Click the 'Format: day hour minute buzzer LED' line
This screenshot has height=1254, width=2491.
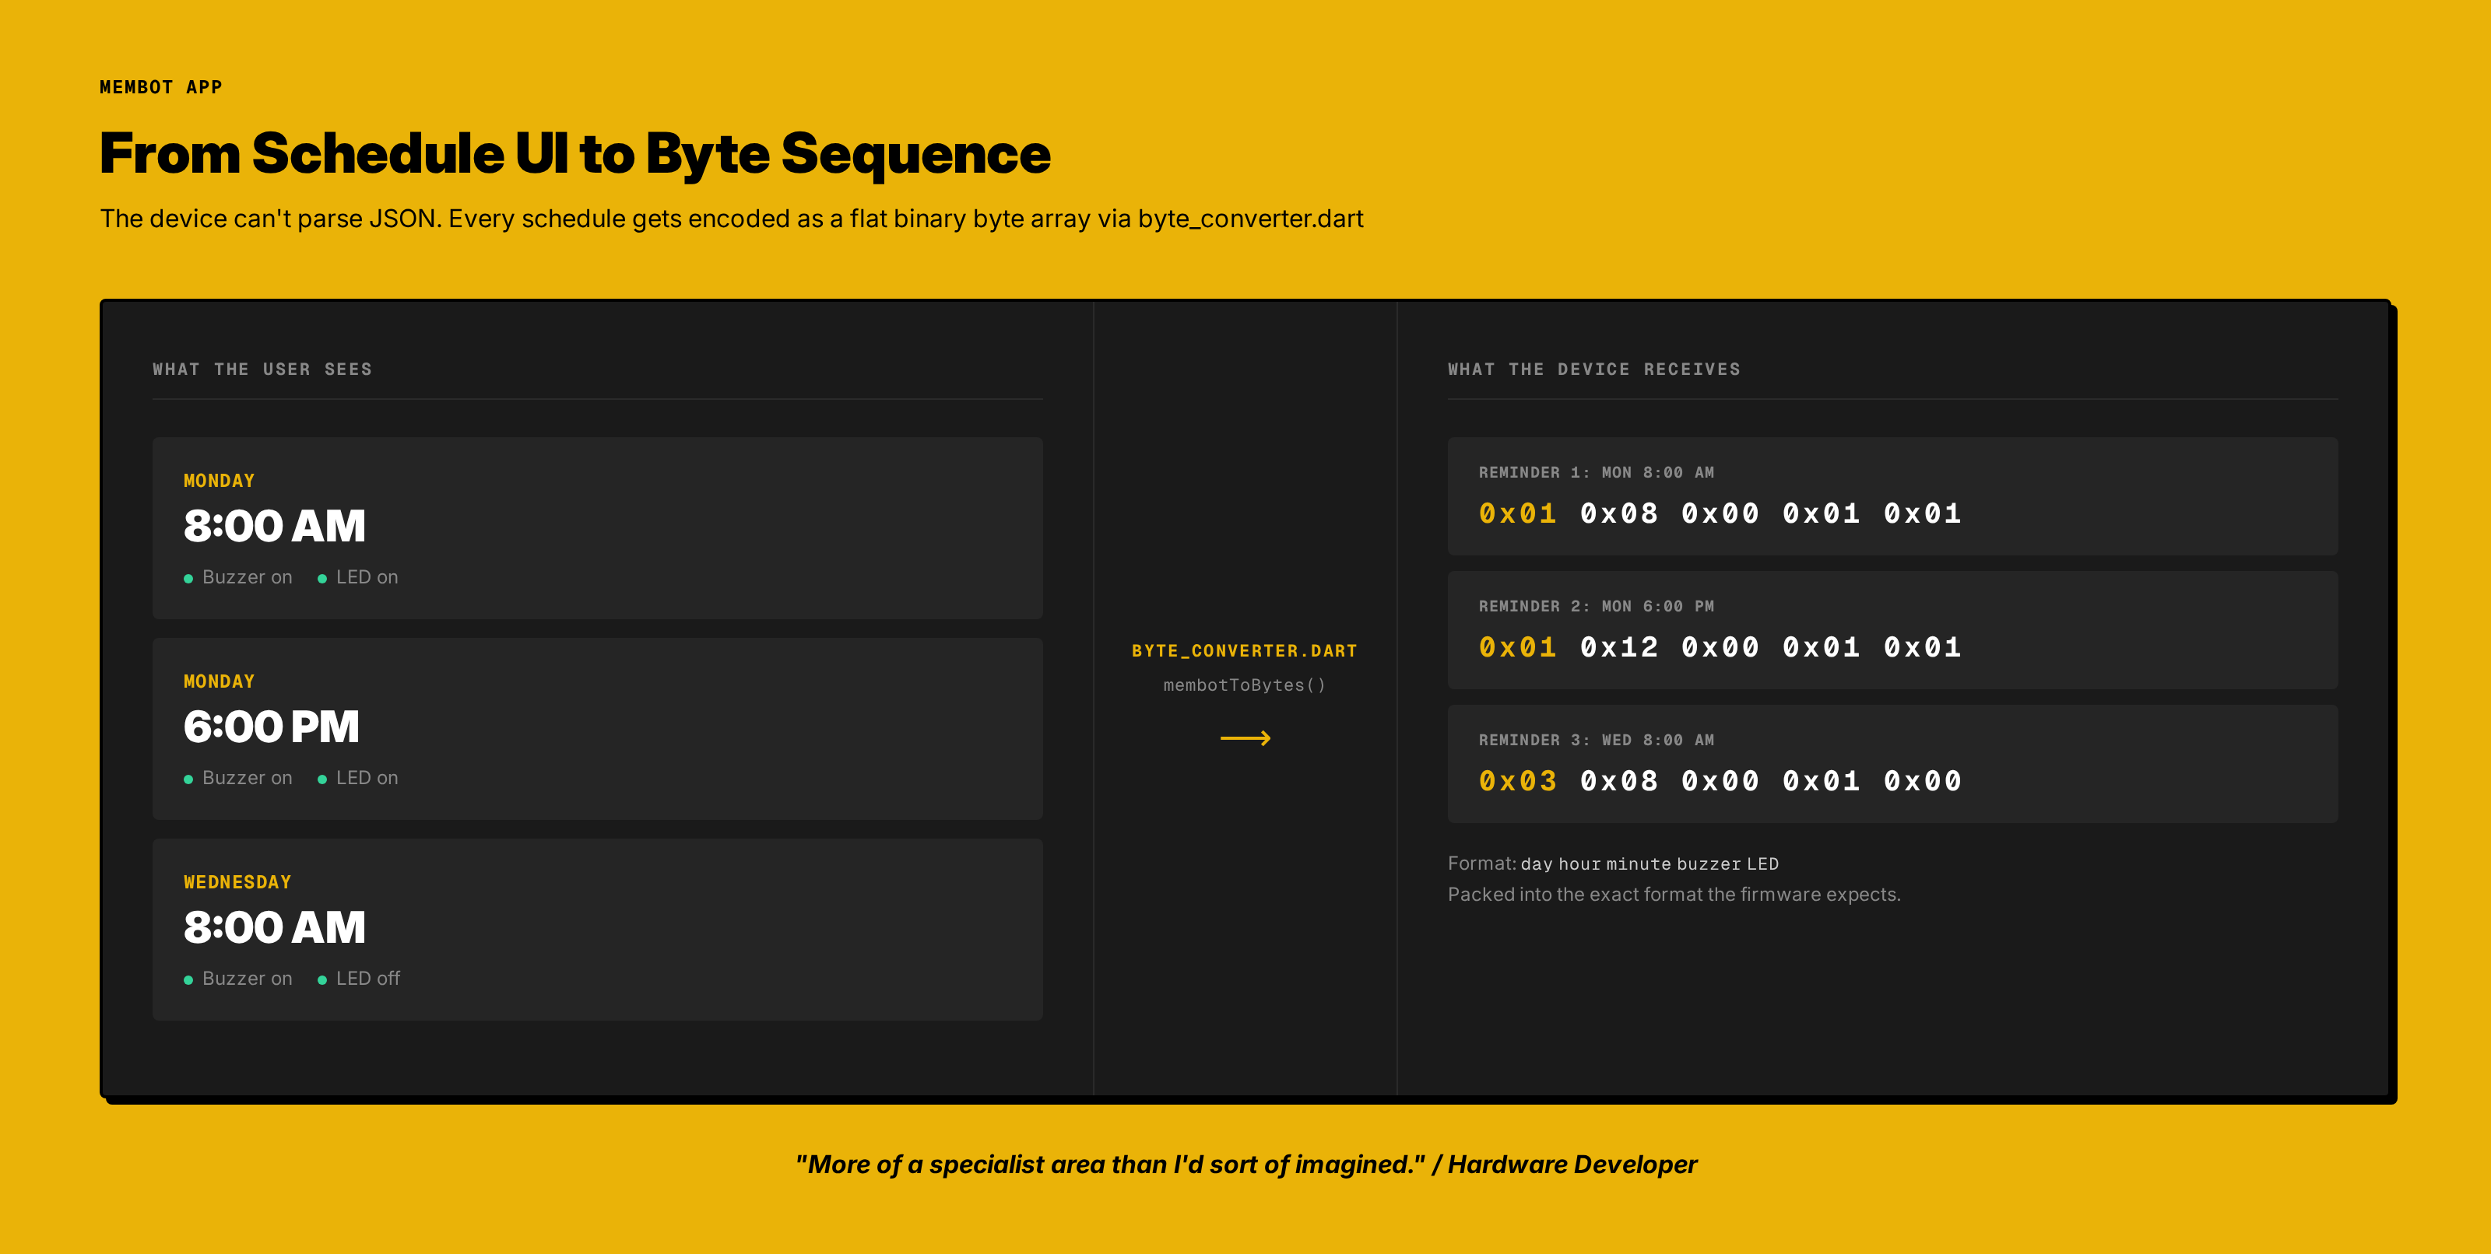(1613, 863)
